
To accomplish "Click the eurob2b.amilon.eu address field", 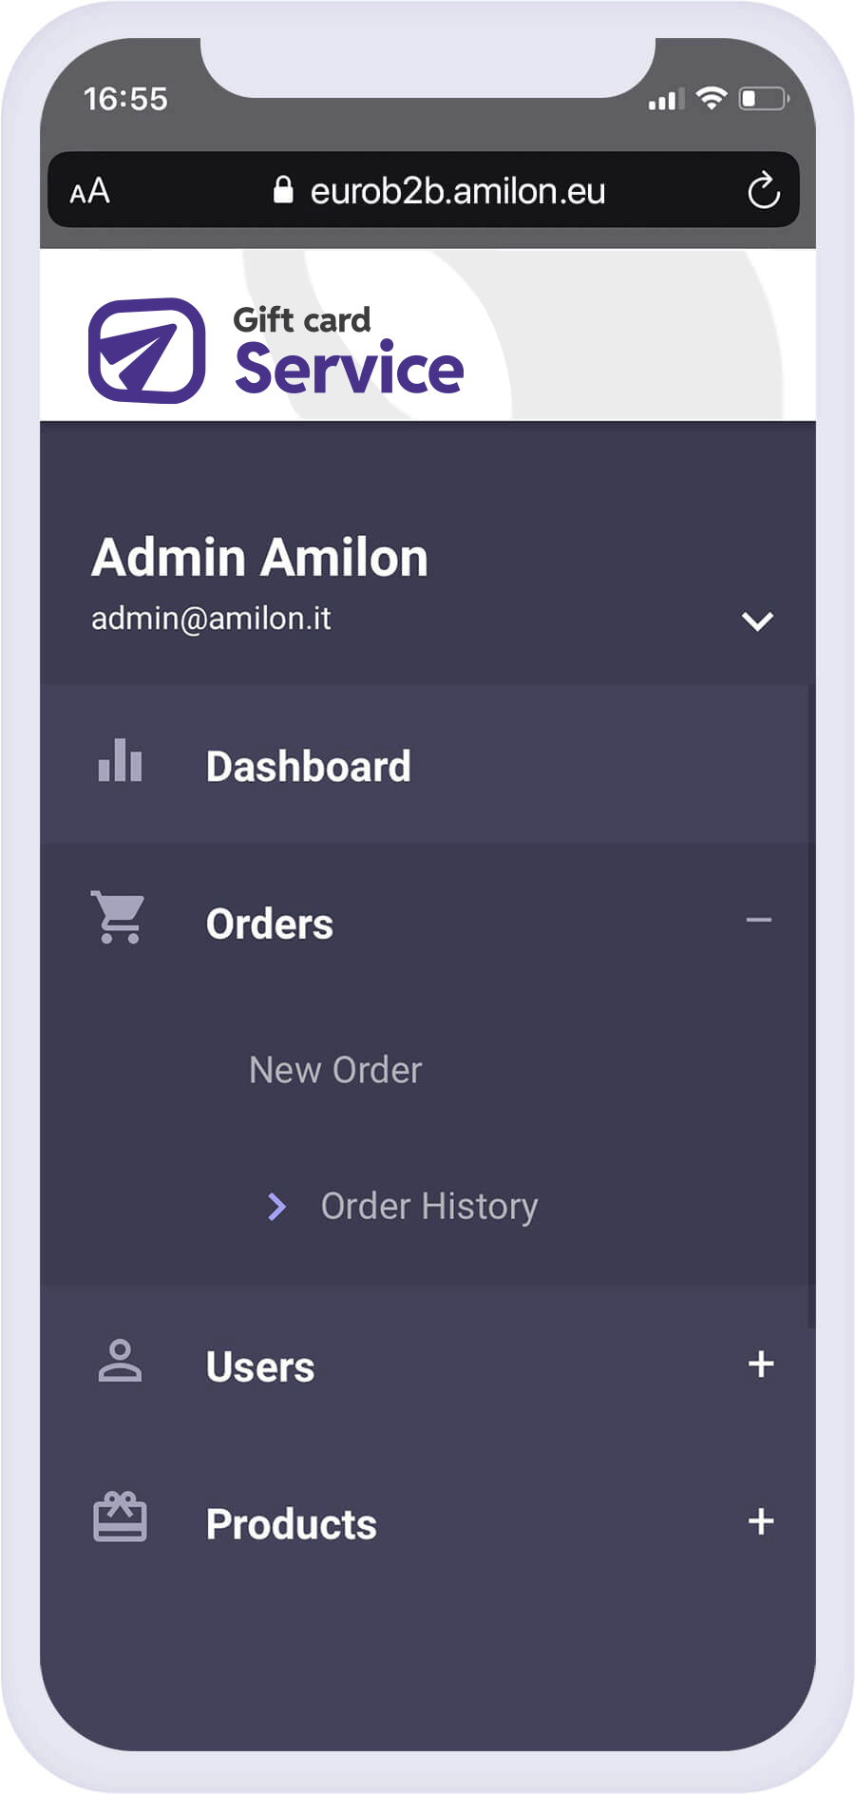I will 456,191.
